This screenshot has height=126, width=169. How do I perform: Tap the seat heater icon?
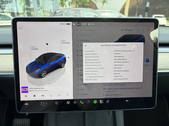pos(57,103)
